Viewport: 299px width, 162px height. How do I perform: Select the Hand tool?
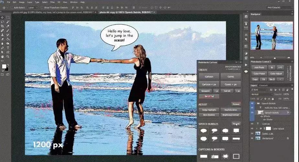(2, 56)
